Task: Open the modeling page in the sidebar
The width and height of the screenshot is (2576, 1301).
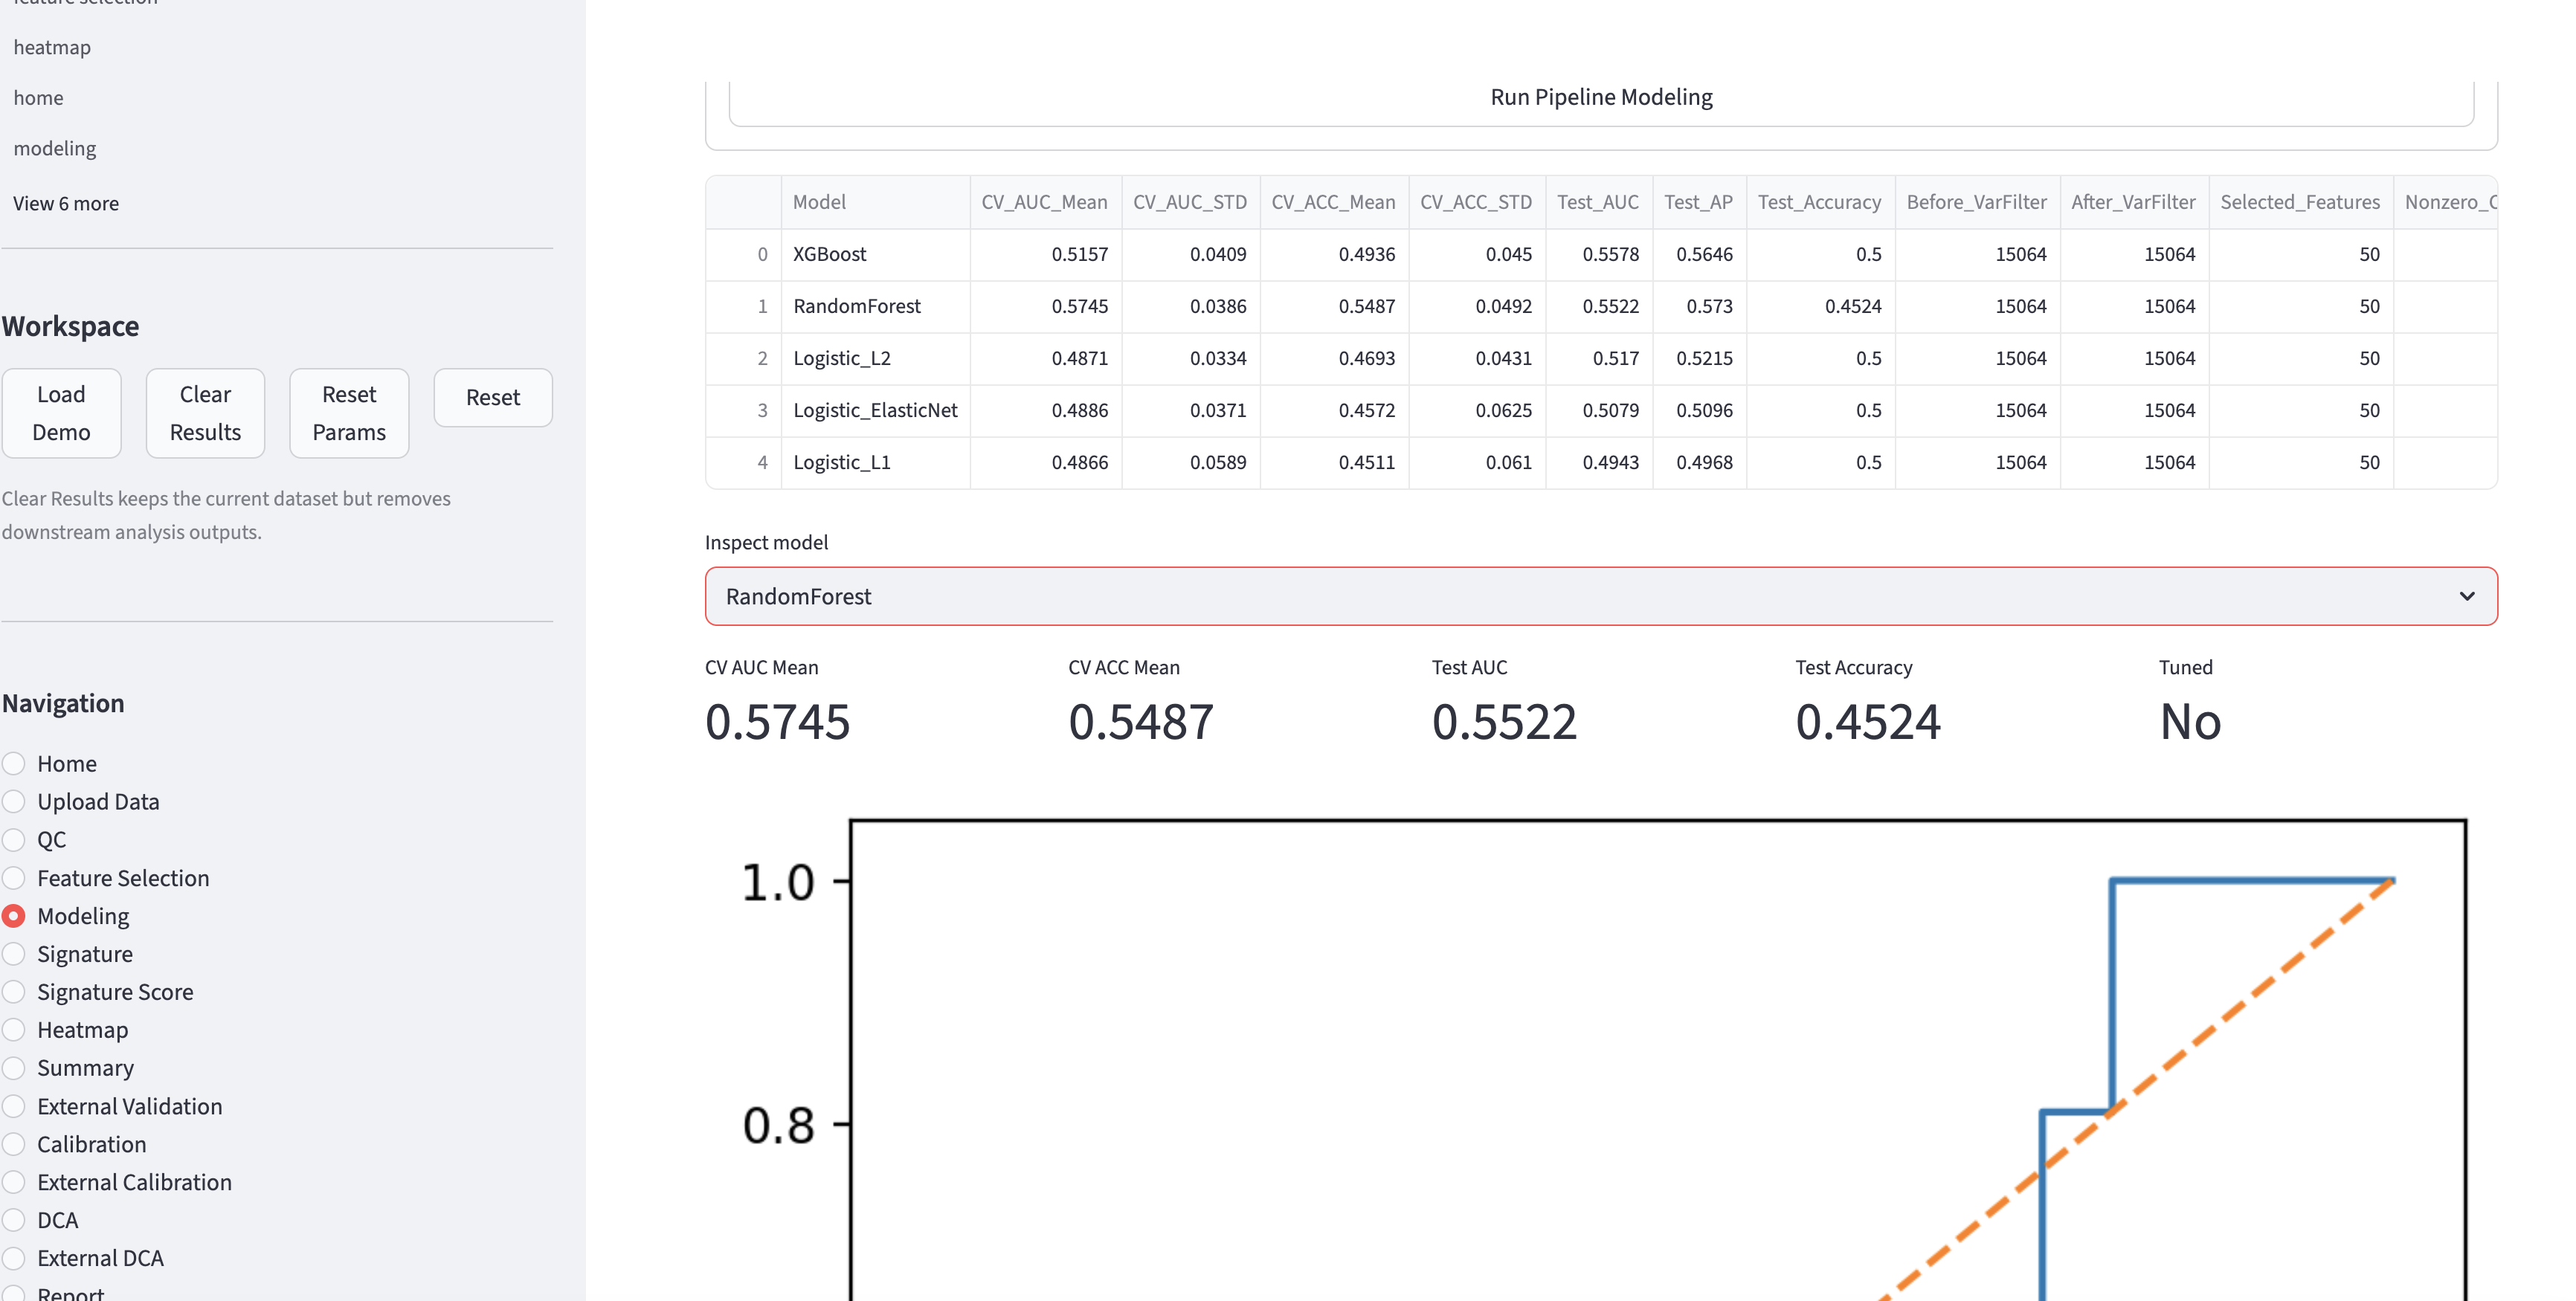Action: (x=55, y=147)
